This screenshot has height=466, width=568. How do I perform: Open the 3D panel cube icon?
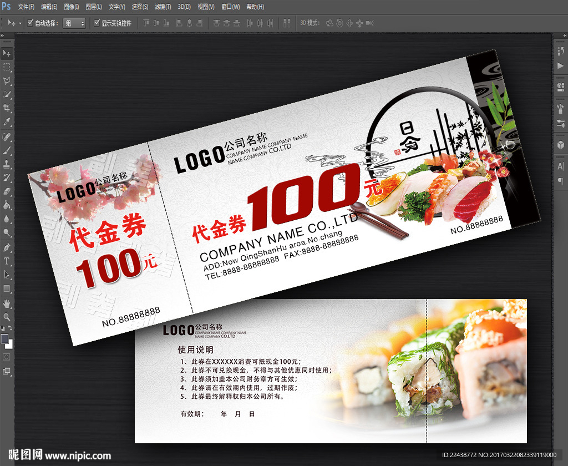click(560, 145)
